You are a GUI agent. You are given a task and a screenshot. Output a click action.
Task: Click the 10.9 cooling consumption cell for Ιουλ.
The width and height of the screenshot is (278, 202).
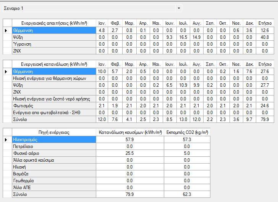pos(183,85)
